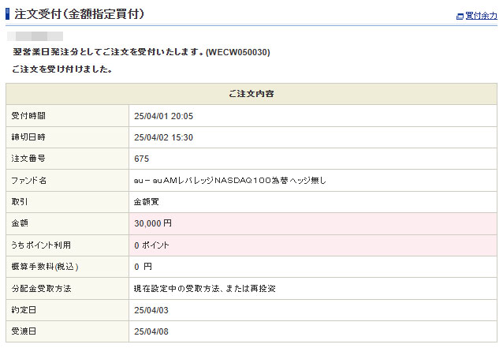Screen dimensions: 503x348
Task: Click the 受付時間 value 25/04/01 20:05
Action: coord(163,116)
